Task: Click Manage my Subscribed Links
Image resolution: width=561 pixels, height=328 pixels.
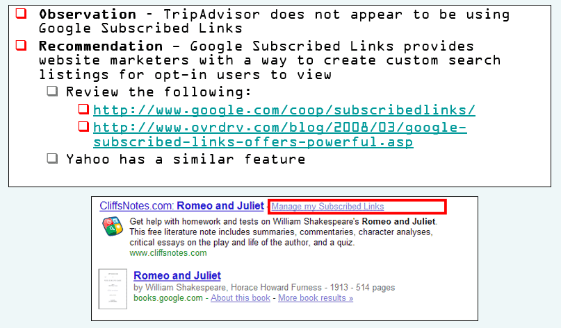Action: pyautogui.click(x=327, y=207)
